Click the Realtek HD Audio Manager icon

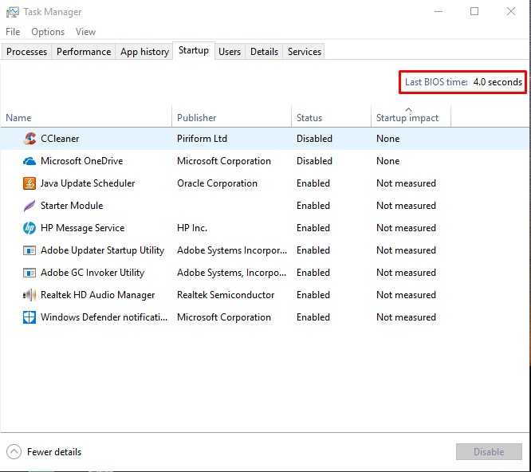pos(29,295)
